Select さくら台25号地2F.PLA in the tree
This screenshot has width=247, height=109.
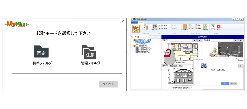(144, 50)
